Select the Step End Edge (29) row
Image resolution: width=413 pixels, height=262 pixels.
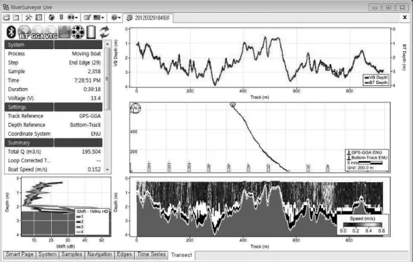tap(54, 63)
